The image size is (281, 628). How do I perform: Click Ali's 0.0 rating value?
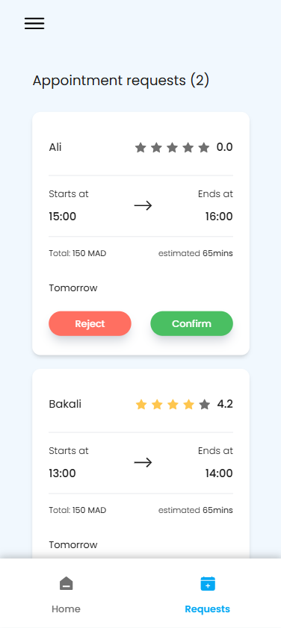pyautogui.click(x=224, y=147)
